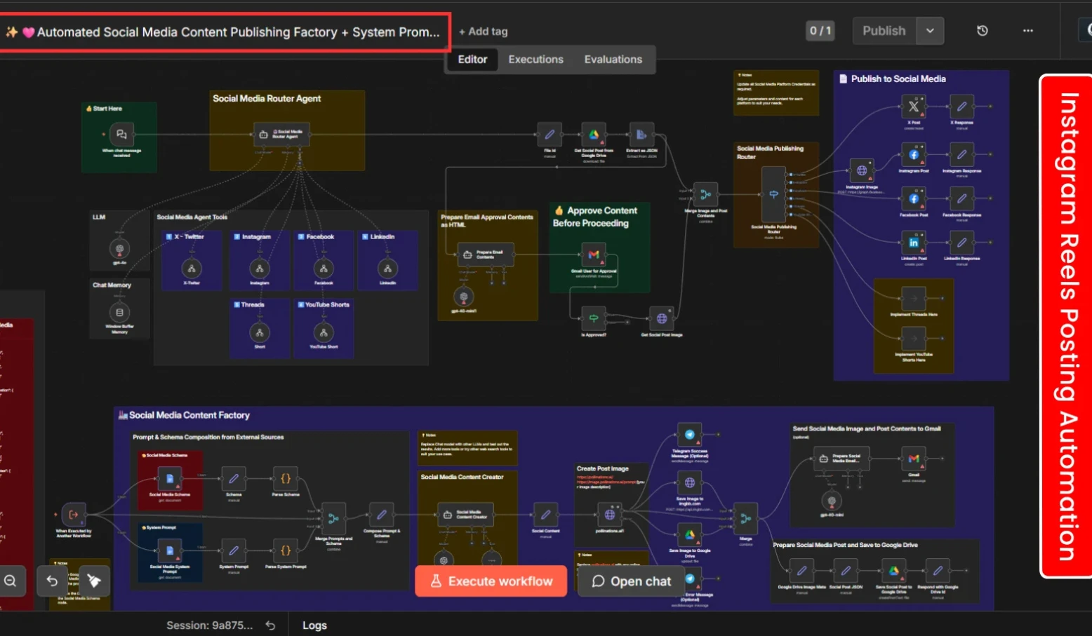Select the X Post node icon
The width and height of the screenshot is (1092, 636).
click(913, 107)
